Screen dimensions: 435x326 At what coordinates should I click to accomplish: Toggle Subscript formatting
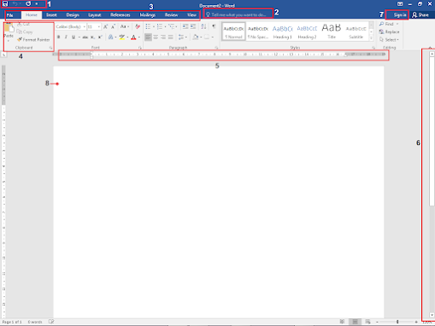(x=92, y=37)
